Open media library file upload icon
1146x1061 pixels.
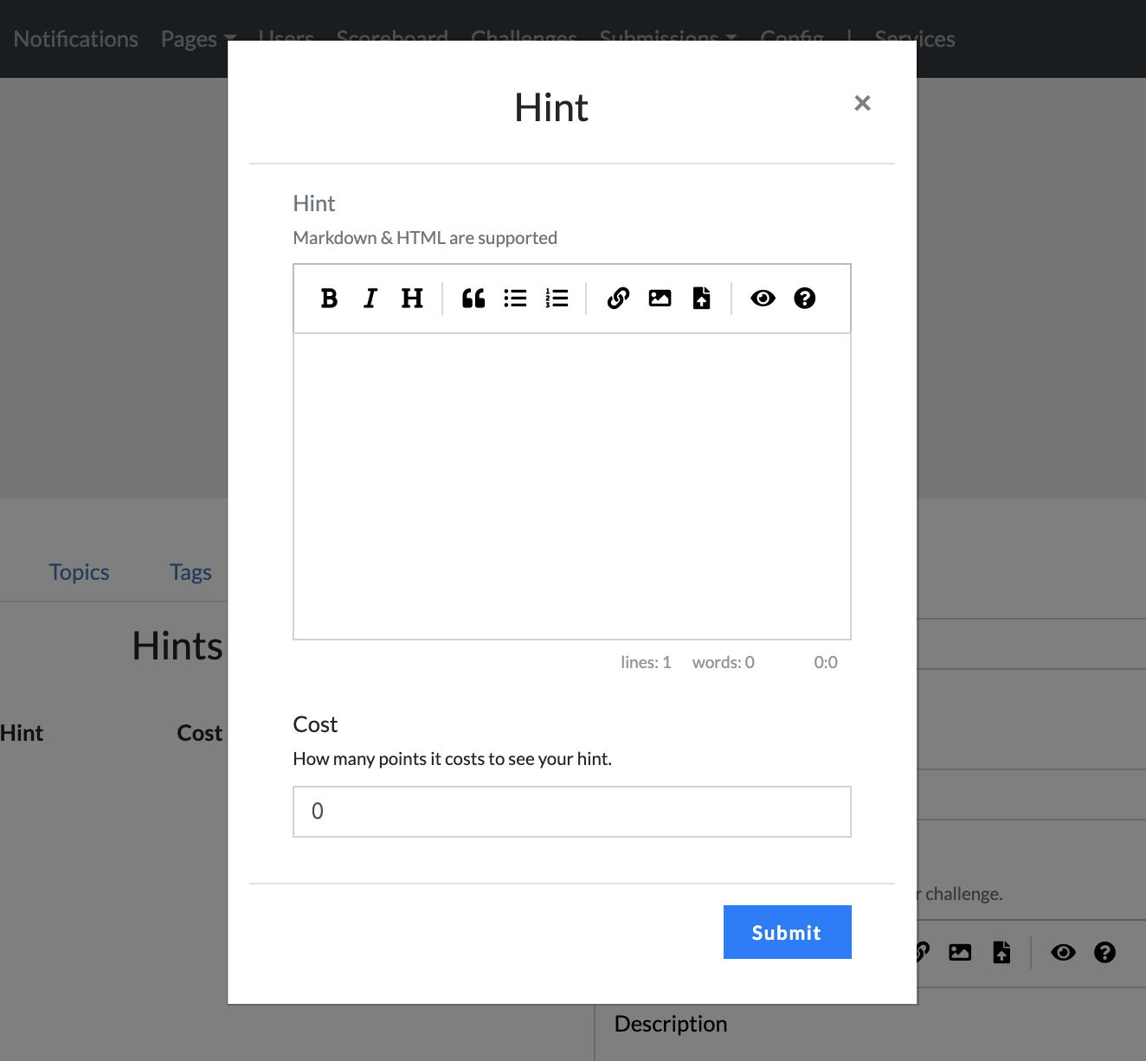(701, 299)
